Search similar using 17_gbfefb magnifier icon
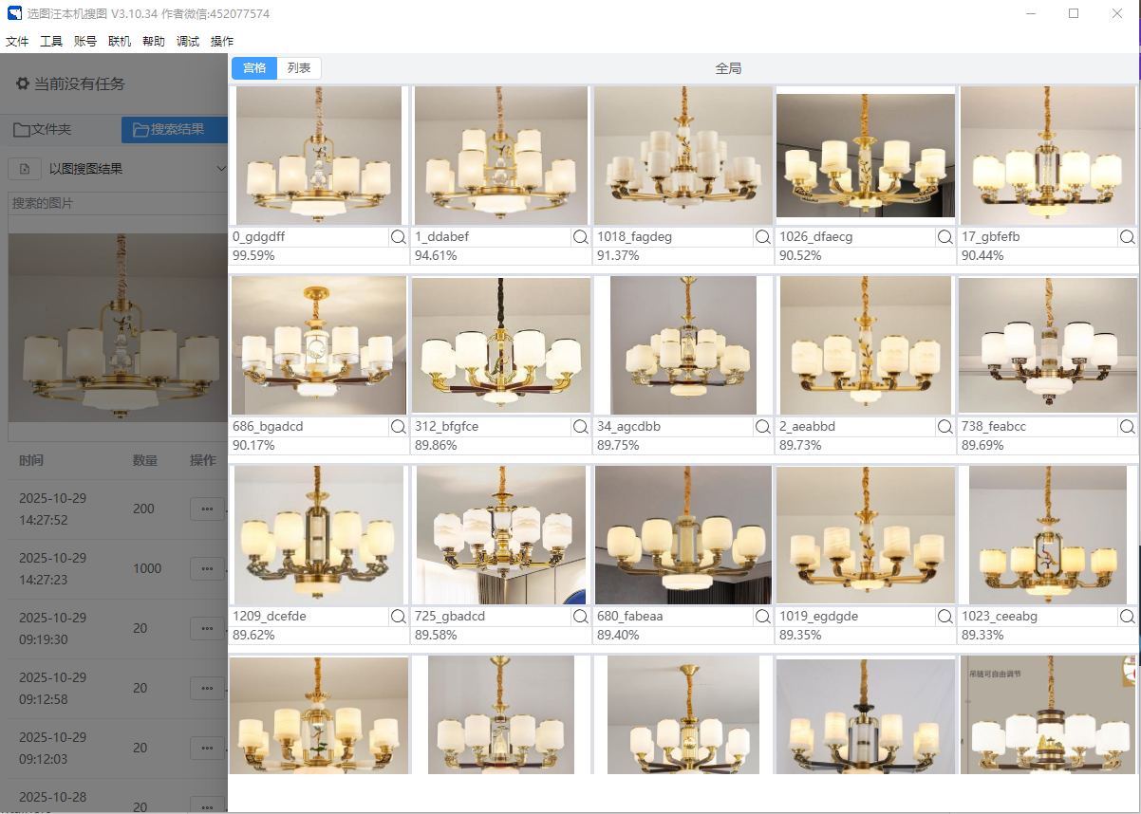This screenshot has height=814, width=1141. coord(1128,237)
